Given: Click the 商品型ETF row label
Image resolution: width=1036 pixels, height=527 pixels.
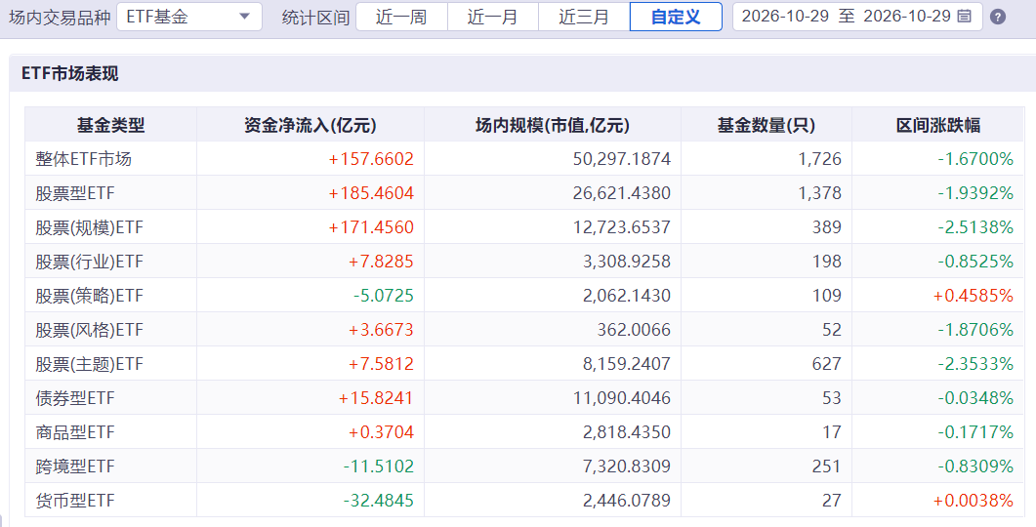Looking at the screenshot, I should click(x=74, y=432).
